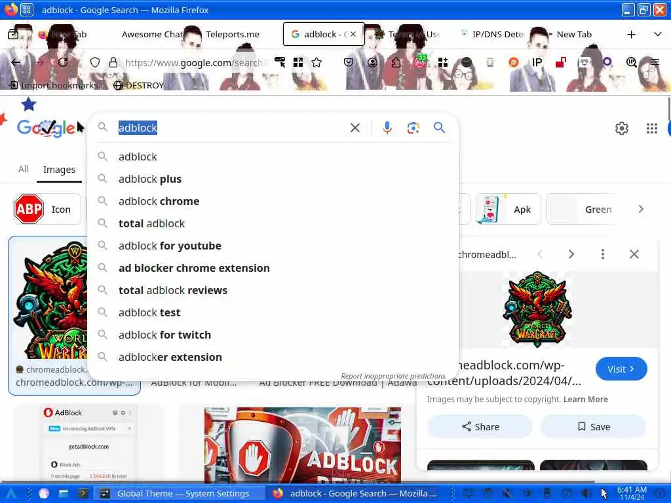Go back to the previous page

16,62
